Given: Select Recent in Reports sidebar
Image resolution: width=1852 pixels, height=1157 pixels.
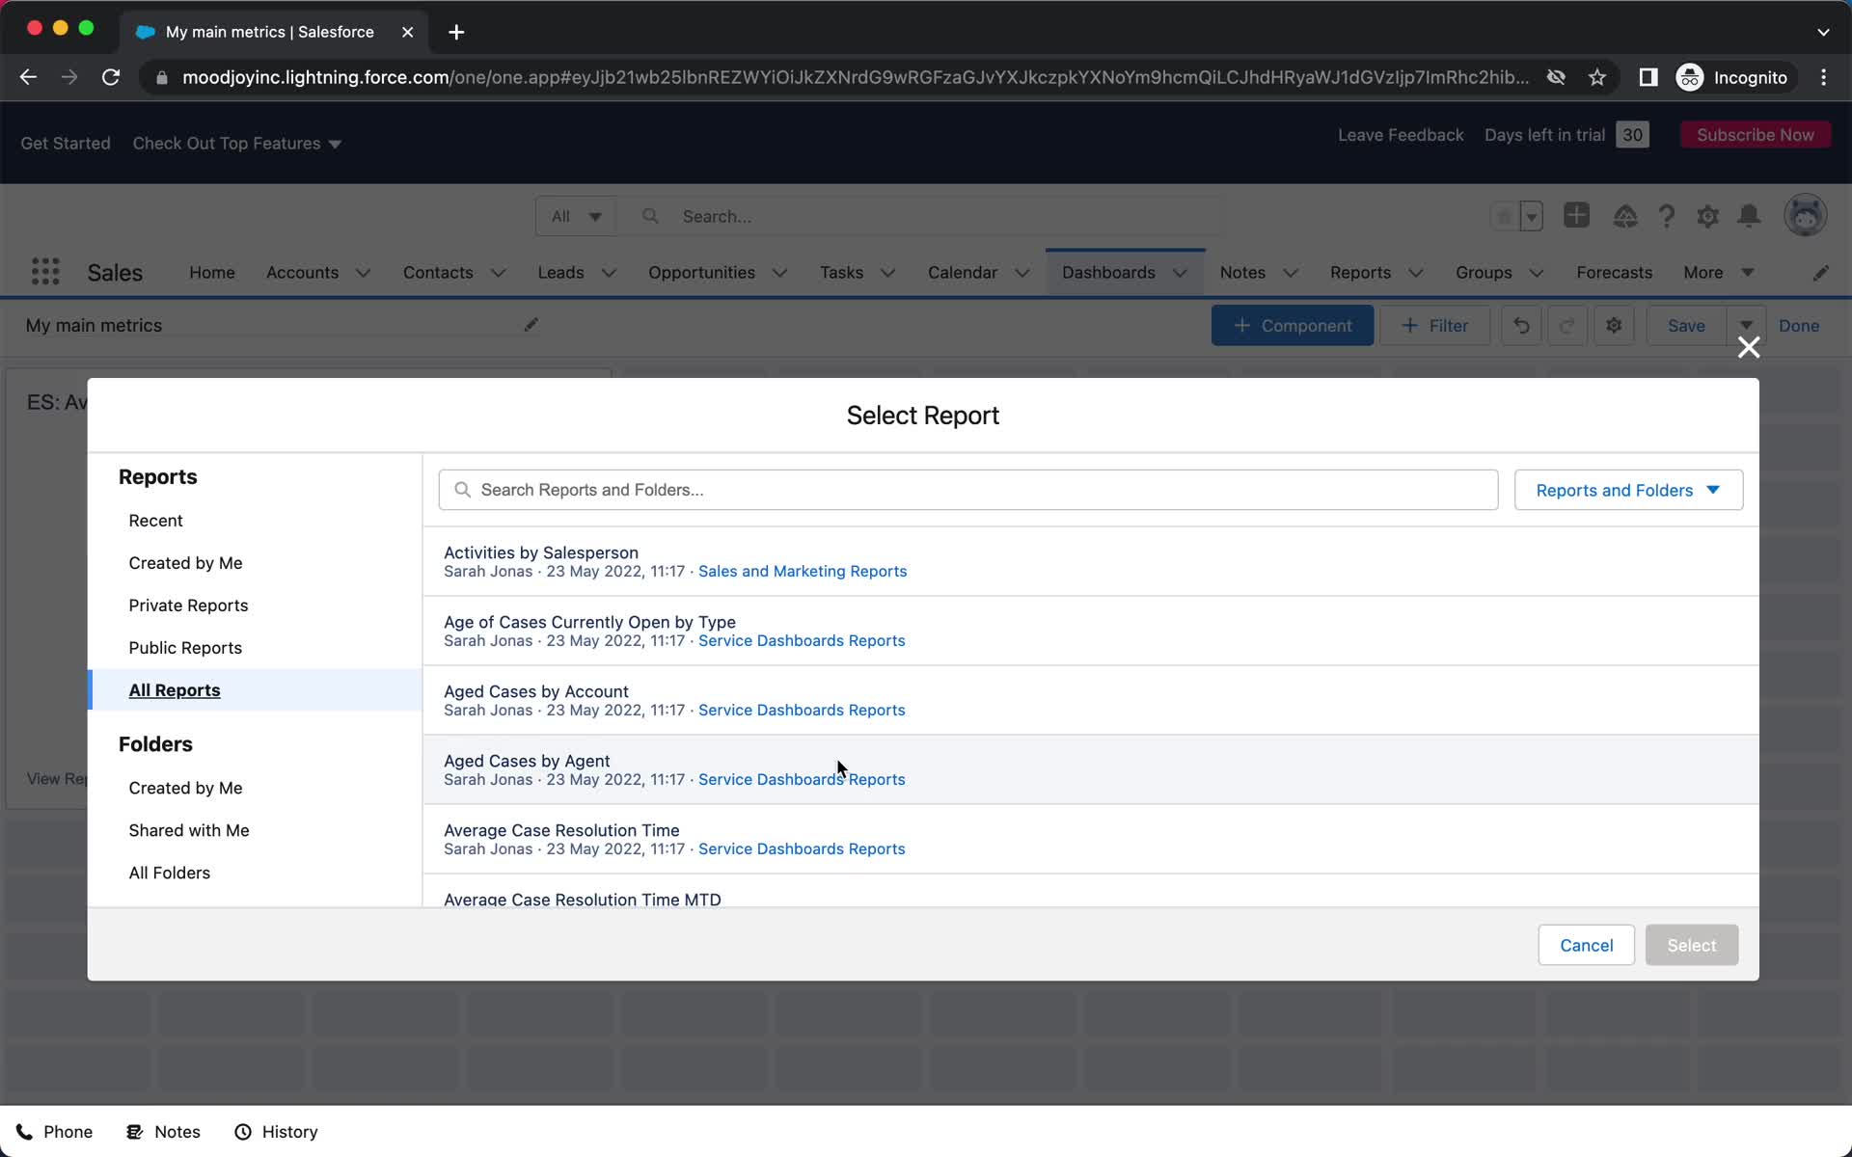Looking at the screenshot, I should (x=155, y=521).
